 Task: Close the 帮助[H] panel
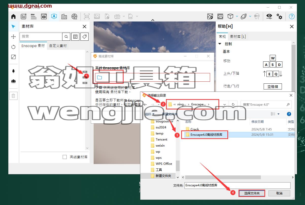pyautogui.click(x=292, y=27)
